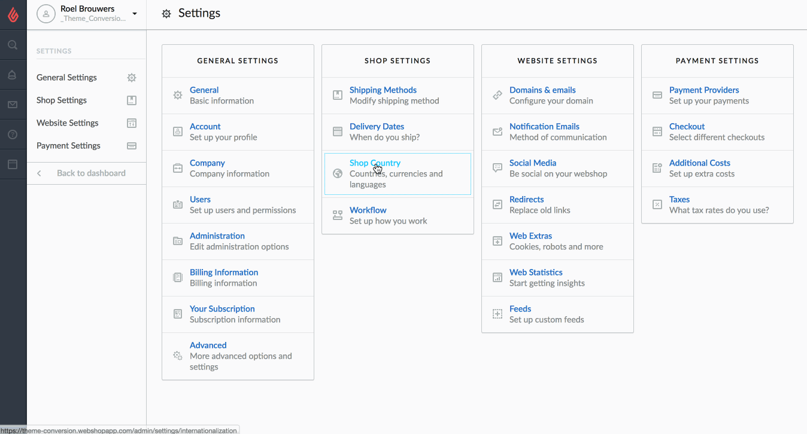Open the envelope messages icon in sidebar
Image resolution: width=807 pixels, height=434 pixels.
(x=13, y=105)
